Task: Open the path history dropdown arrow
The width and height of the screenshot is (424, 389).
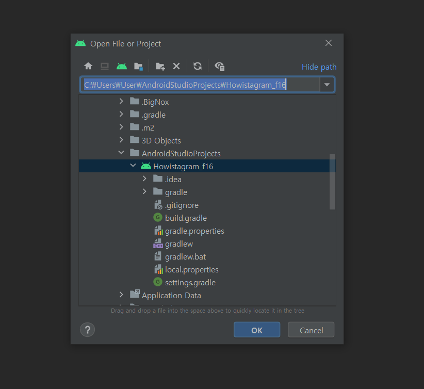Action: [327, 85]
